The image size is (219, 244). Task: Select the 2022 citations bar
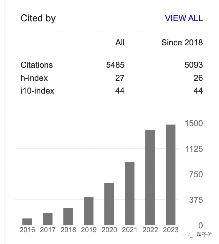[150, 178]
